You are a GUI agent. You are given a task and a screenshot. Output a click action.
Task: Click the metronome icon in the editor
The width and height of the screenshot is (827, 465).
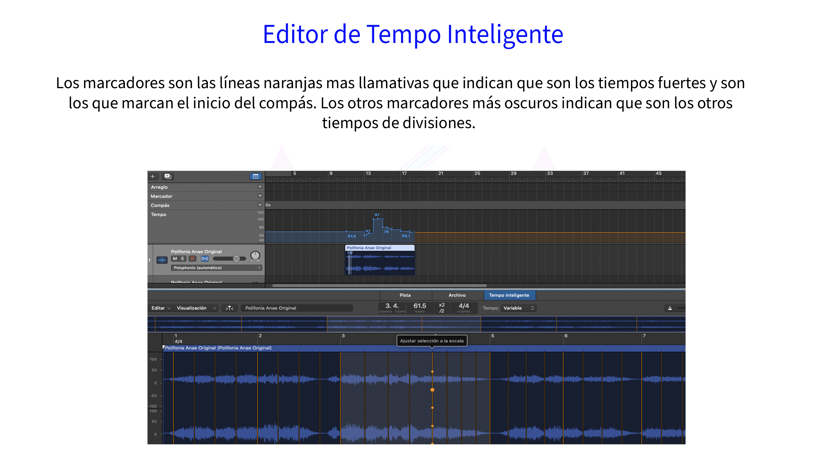(x=670, y=308)
